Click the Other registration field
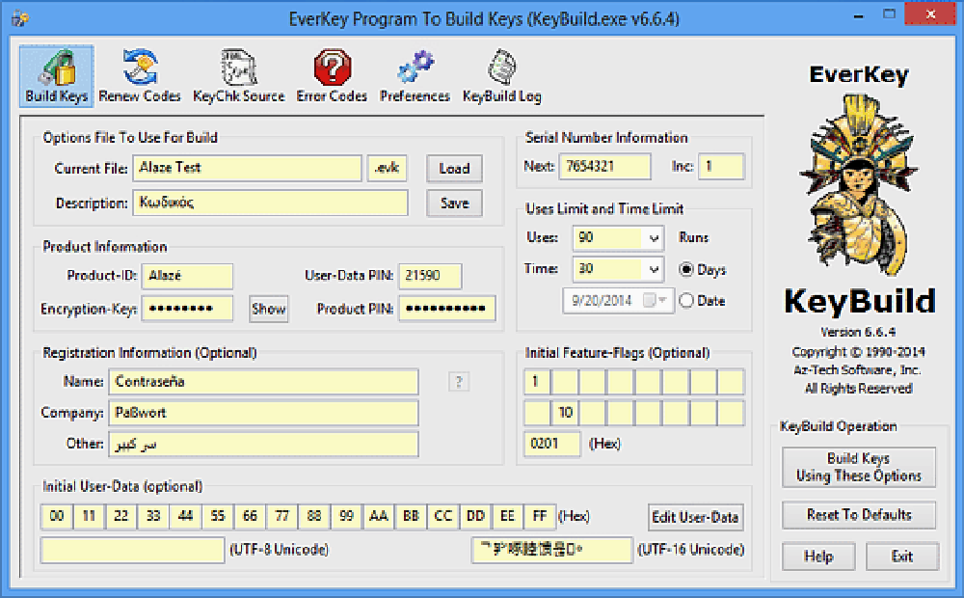The width and height of the screenshot is (964, 598). pyautogui.click(x=264, y=445)
